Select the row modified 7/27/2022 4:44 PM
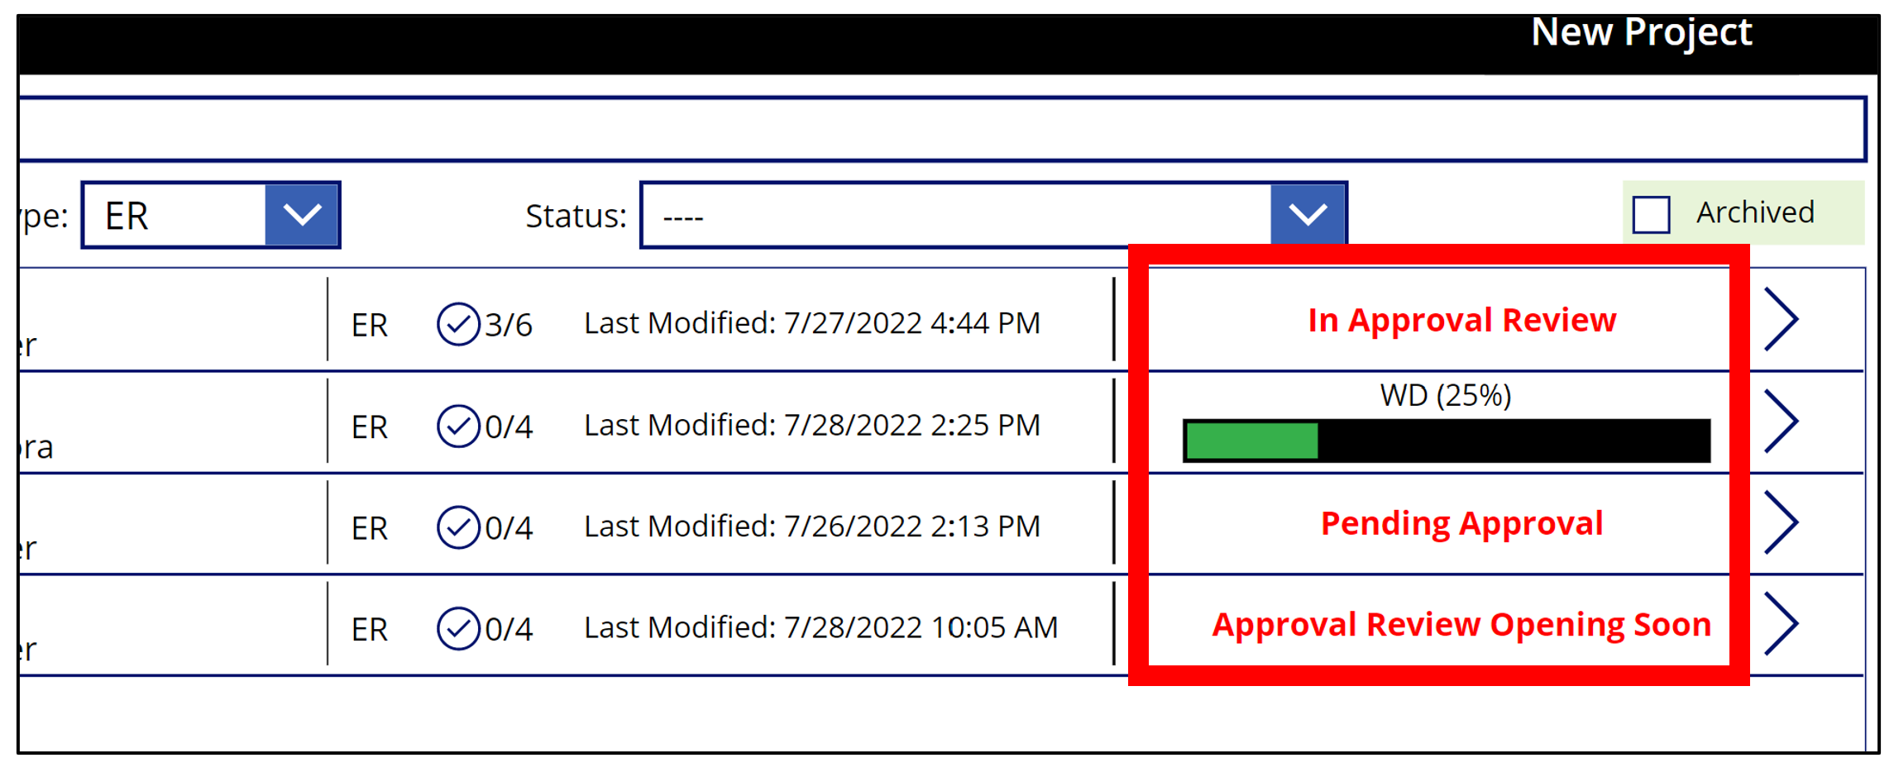The width and height of the screenshot is (1894, 772). [811, 323]
